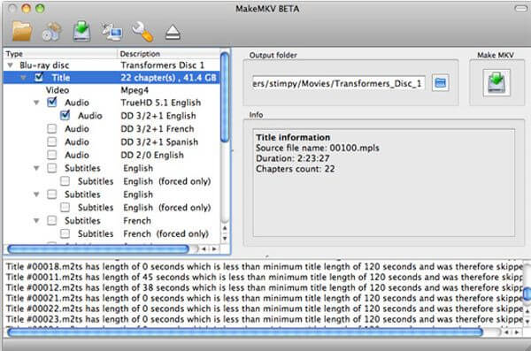
Task: Click 'Duration: 2:23:27' text
Action: pyautogui.click(x=293, y=158)
